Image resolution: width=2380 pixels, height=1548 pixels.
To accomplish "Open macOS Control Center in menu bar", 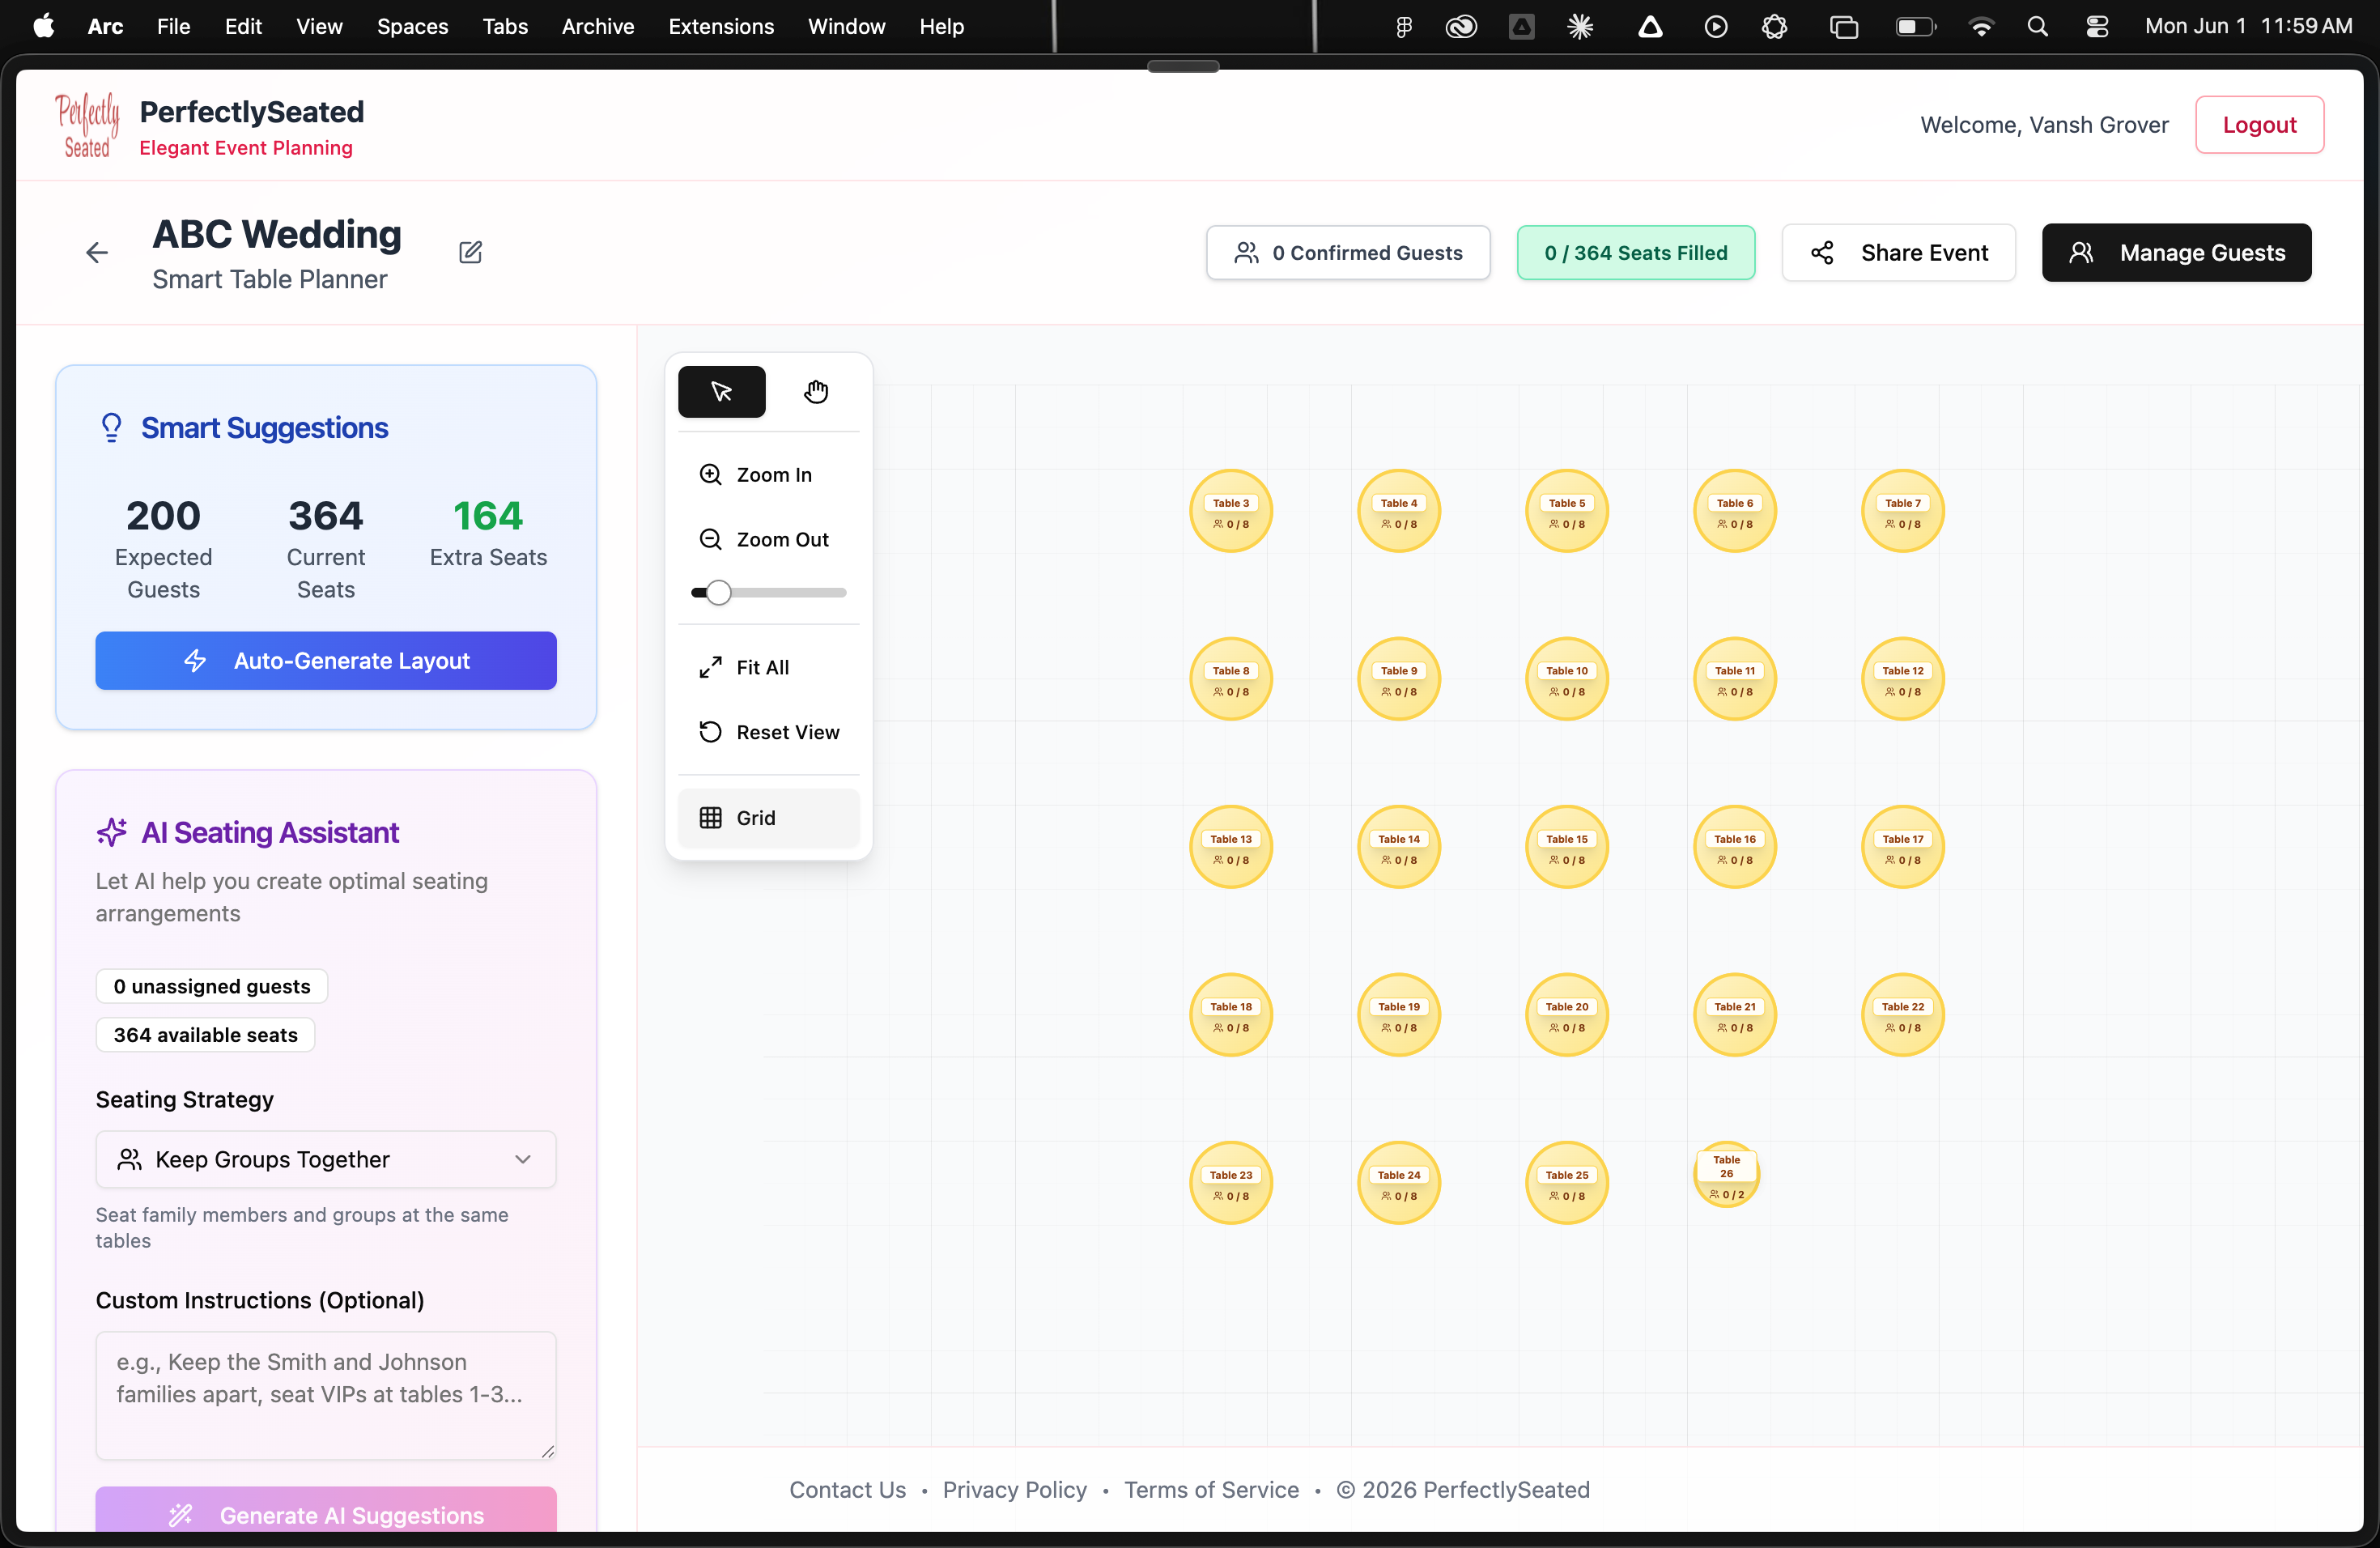I will click(x=2097, y=27).
